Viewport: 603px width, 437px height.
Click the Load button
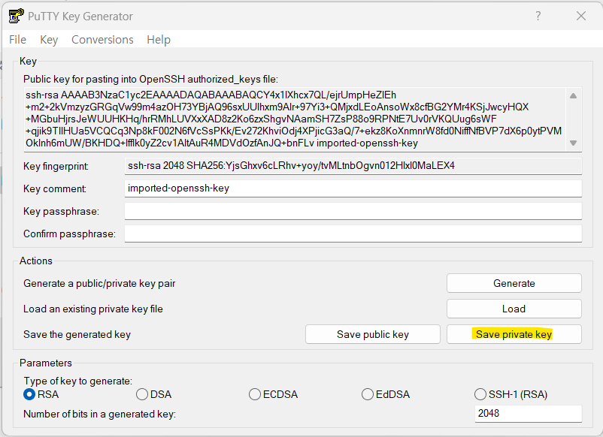514,309
